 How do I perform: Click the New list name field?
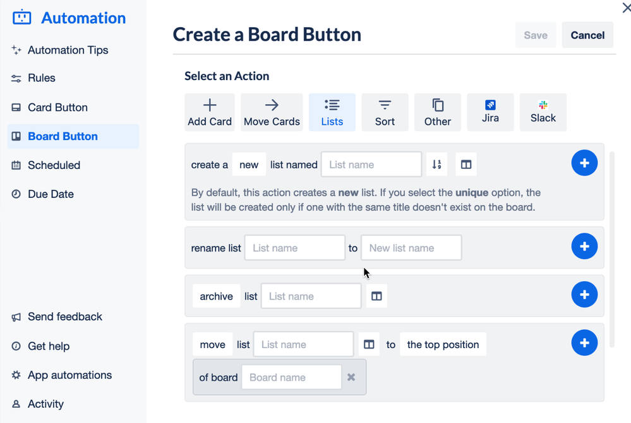(x=411, y=248)
